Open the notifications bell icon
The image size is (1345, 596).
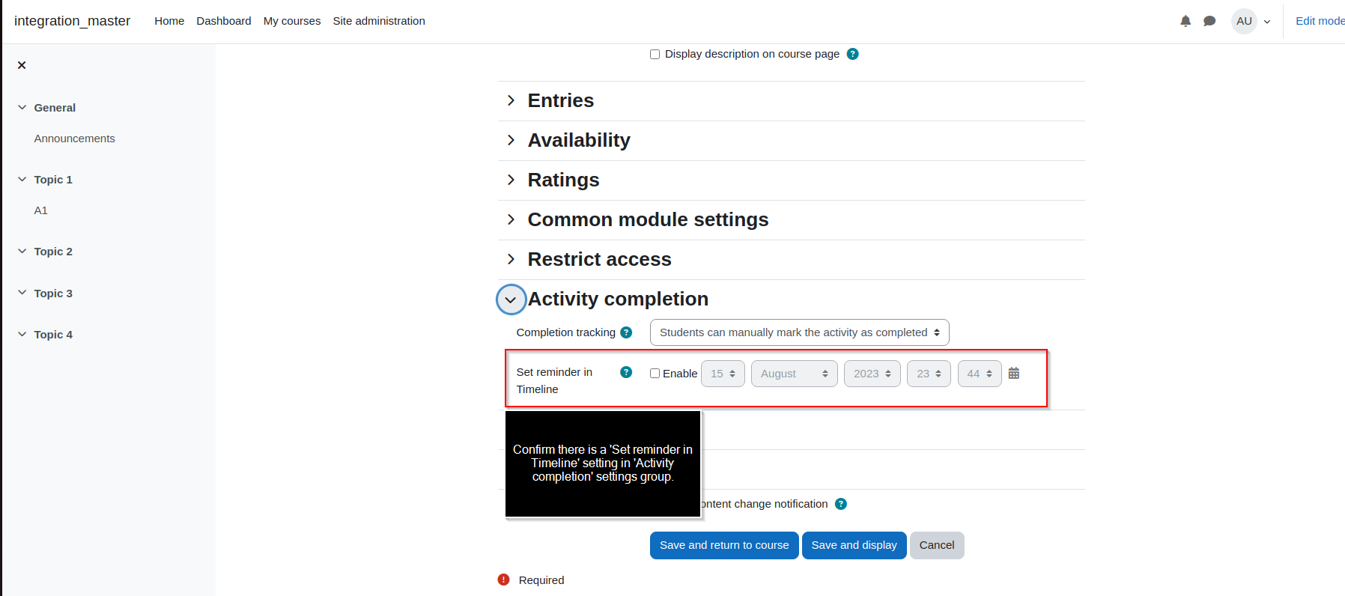(x=1185, y=21)
